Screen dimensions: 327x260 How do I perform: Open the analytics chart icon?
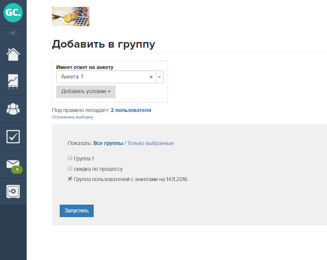(13, 82)
